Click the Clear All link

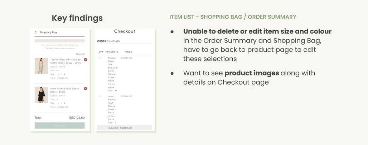point(80,54)
